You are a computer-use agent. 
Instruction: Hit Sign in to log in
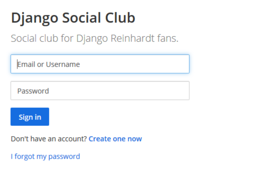tap(30, 117)
